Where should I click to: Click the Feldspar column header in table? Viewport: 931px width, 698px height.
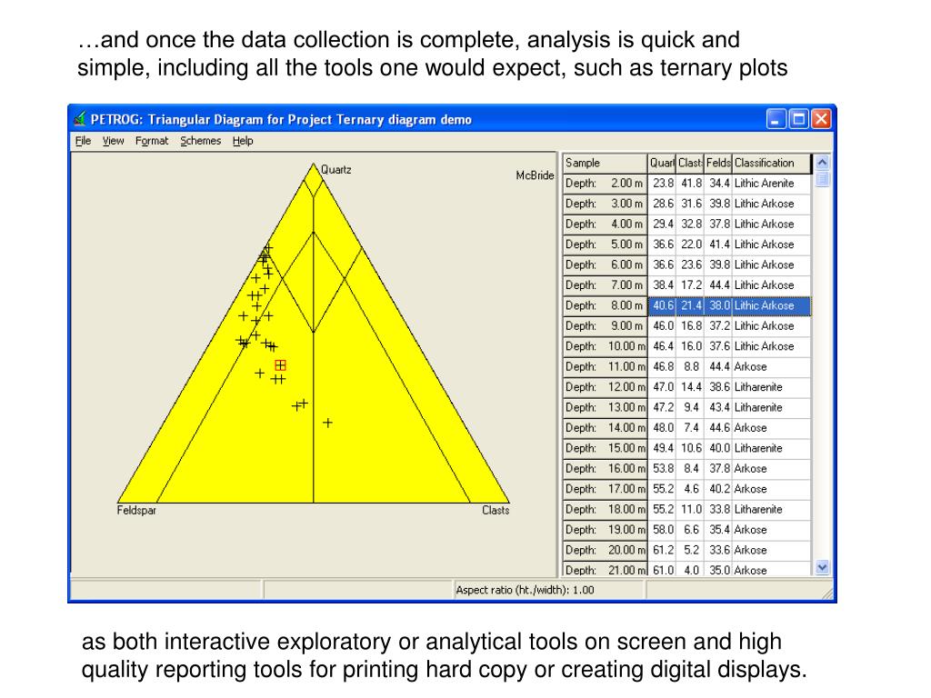(x=718, y=163)
